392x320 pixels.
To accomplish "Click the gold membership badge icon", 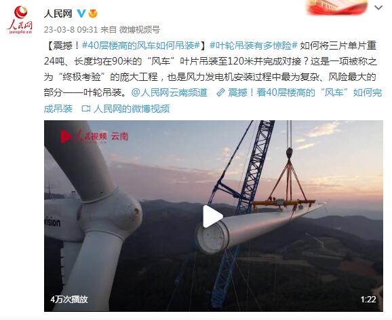I will point(93,14).
